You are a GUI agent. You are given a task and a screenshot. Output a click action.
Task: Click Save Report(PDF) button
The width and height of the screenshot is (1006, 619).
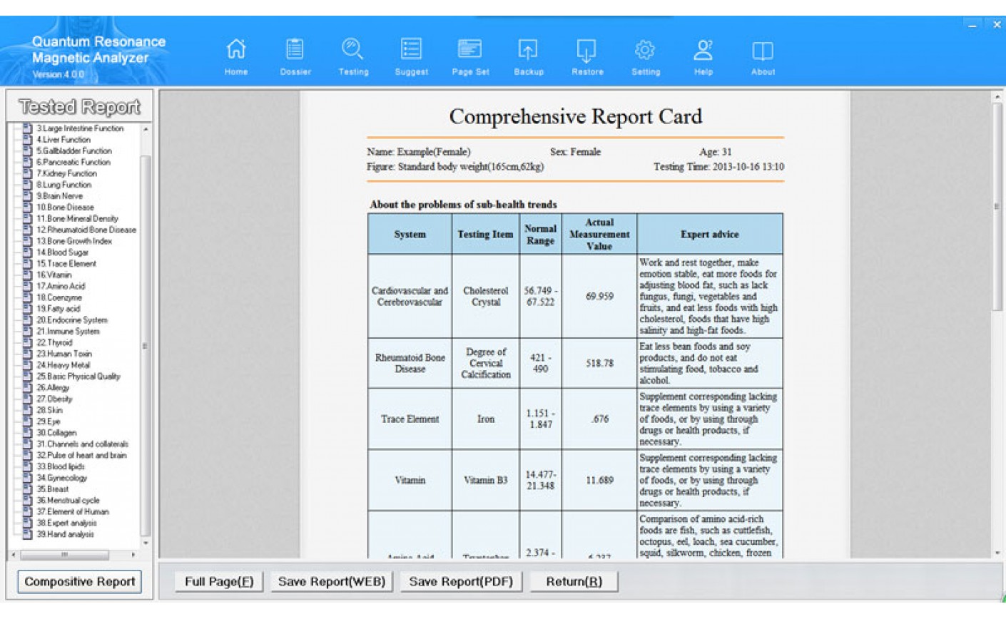pos(461,582)
